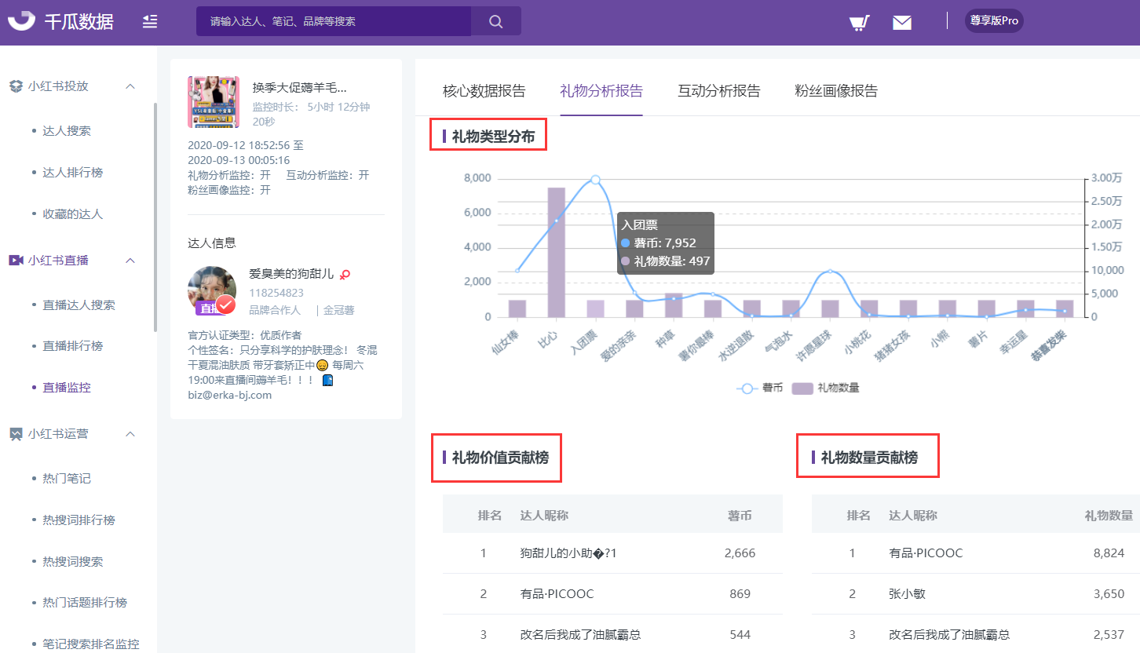Viewport: 1140px width, 653px height.
Task: Focus the search input field
Action: click(x=334, y=22)
